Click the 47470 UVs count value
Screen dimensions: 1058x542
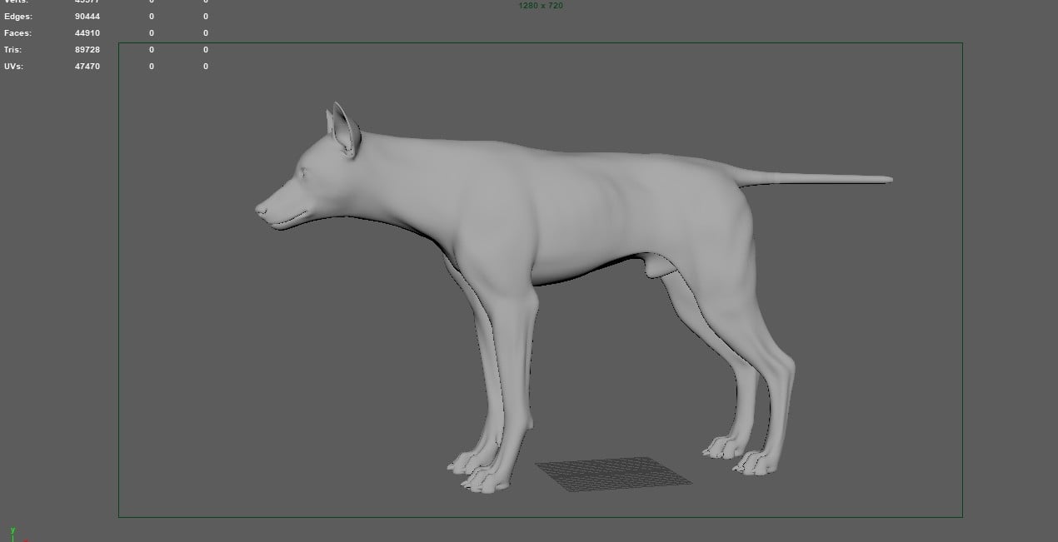click(x=87, y=66)
